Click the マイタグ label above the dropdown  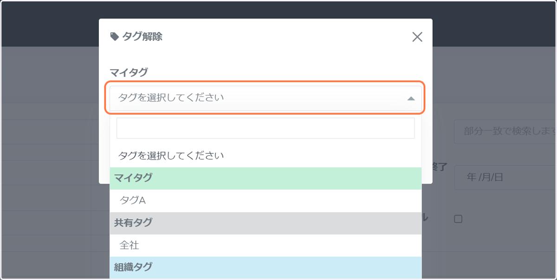pyautogui.click(x=129, y=72)
